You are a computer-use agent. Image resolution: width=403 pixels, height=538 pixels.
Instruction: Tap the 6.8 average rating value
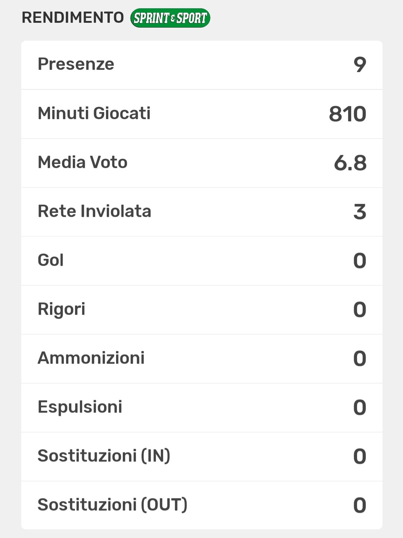pyautogui.click(x=350, y=163)
